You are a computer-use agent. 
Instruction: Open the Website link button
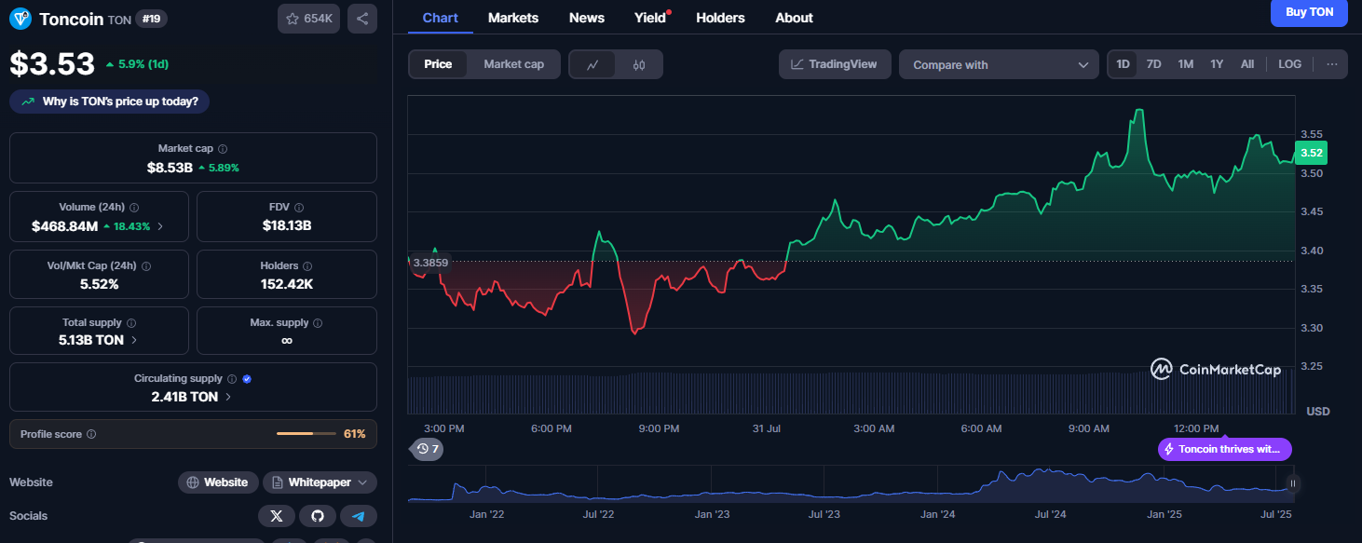pos(217,482)
